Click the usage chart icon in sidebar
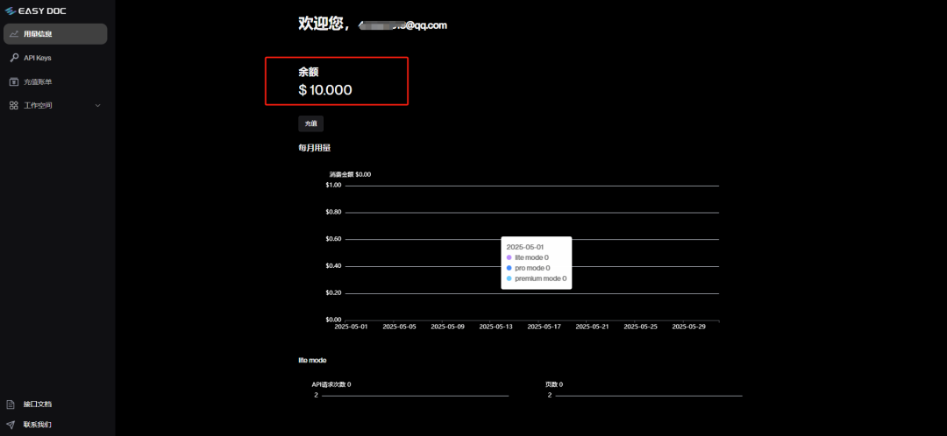Image resolution: width=947 pixels, height=436 pixels. coord(14,34)
